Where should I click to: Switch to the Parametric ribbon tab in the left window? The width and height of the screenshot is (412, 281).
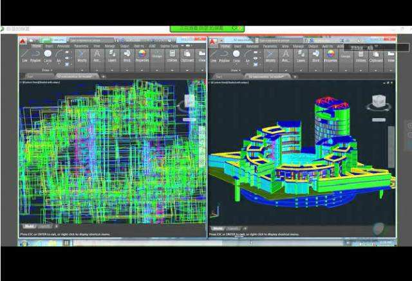pyautogui.click(x=81, y=46)
